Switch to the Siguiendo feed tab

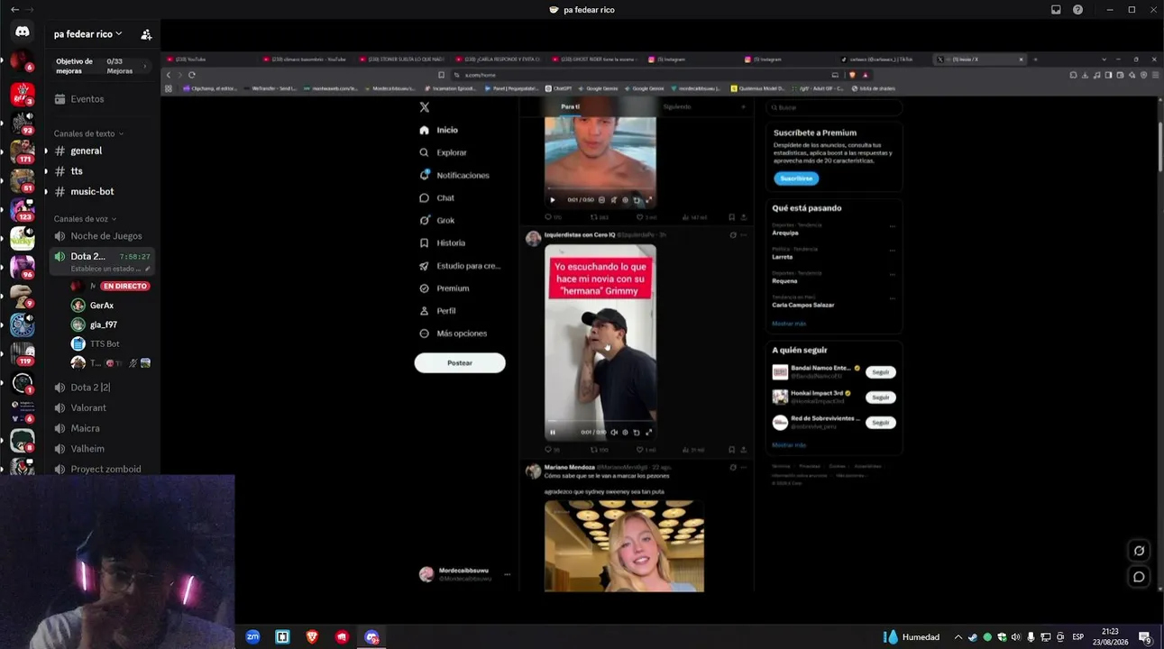click(x=677, y=106)
